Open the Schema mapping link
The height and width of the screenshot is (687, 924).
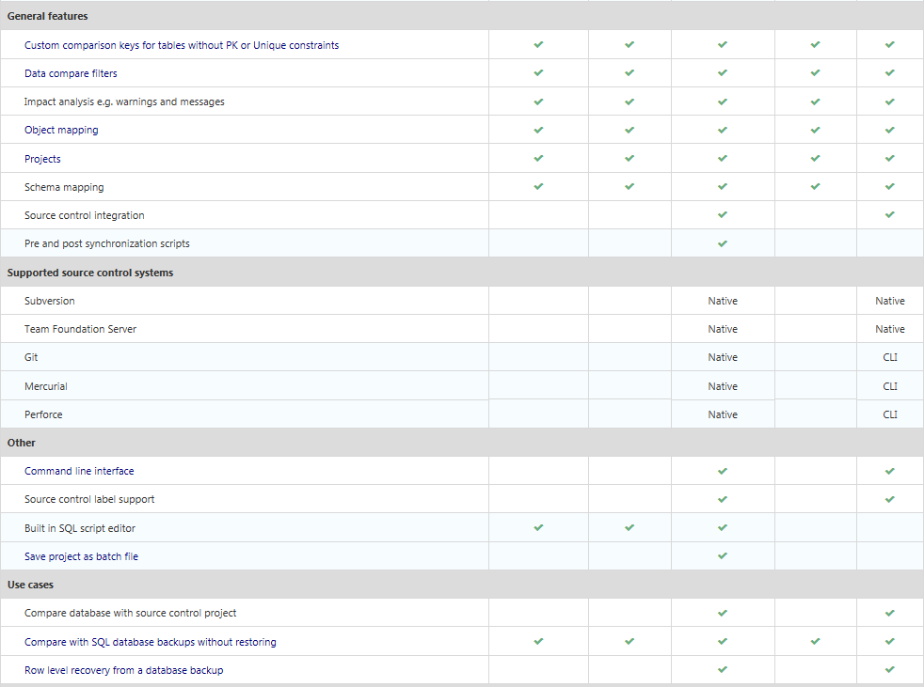(64, 187)
